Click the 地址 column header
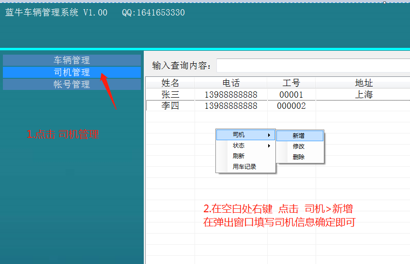 pos(364,83)
